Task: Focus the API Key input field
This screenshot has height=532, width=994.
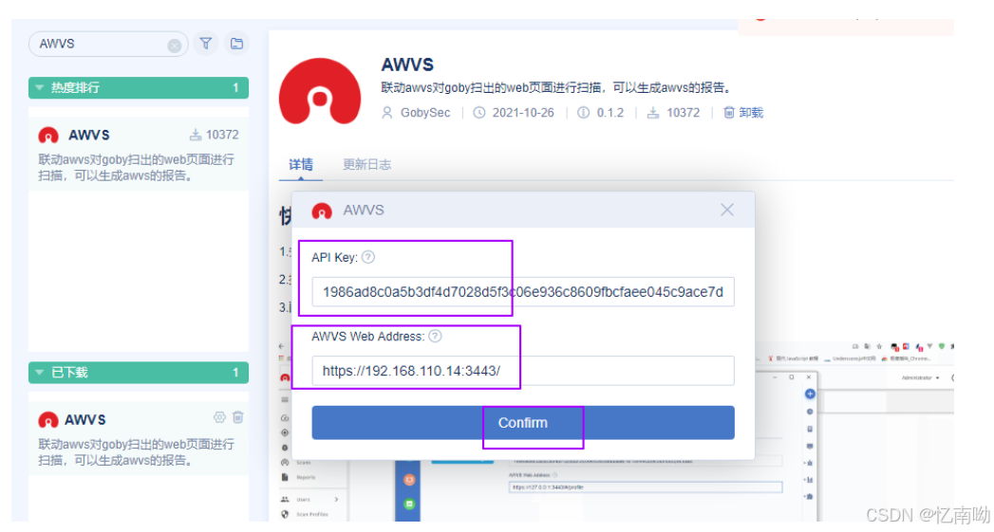Action: (x=523, y=292)
